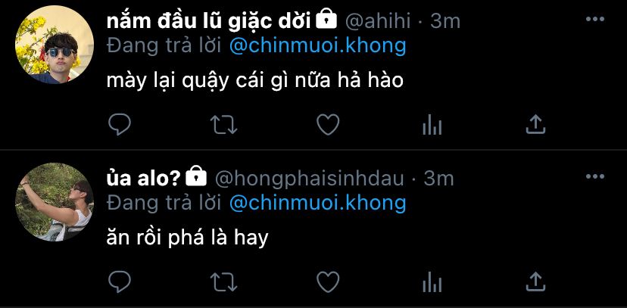Retweet the @hongphaisinhdau tweet
Viewport: 627px width, 308px height.
[x=224, y=282]
